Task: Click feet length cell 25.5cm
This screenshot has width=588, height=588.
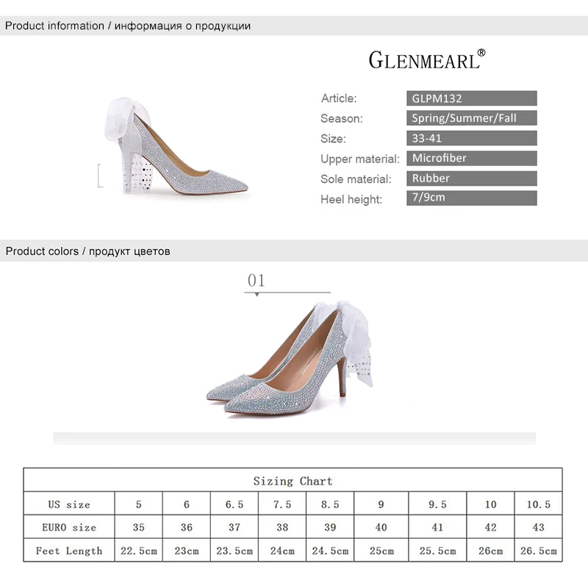Action: coord(437,551)
